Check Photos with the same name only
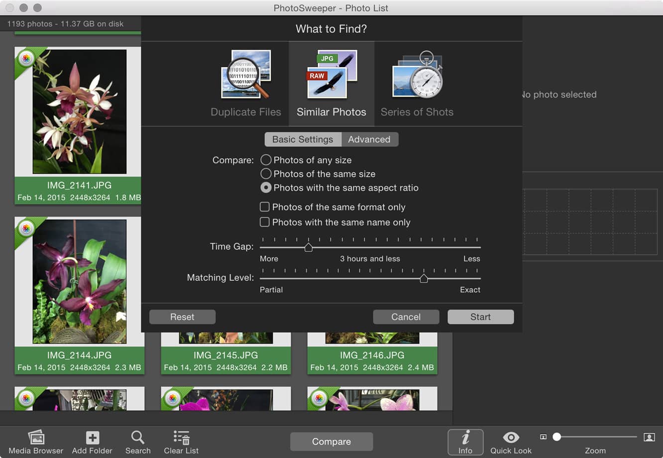The height and width of the screenshot is (458, 663). click(265, 222)
